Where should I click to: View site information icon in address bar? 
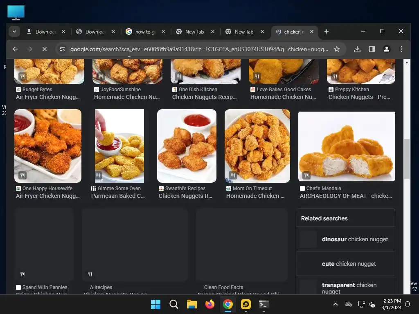[x=62, y=49]
